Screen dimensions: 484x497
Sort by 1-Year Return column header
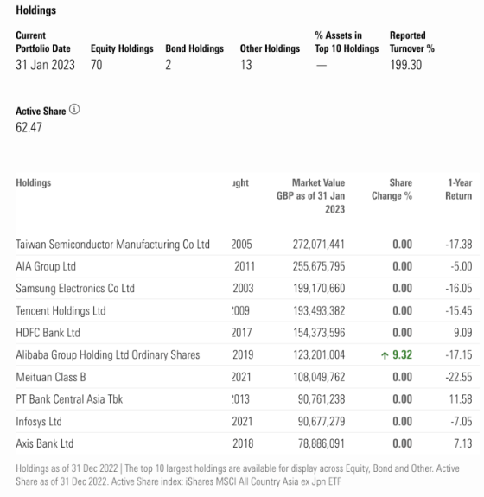tap(459, 189)
